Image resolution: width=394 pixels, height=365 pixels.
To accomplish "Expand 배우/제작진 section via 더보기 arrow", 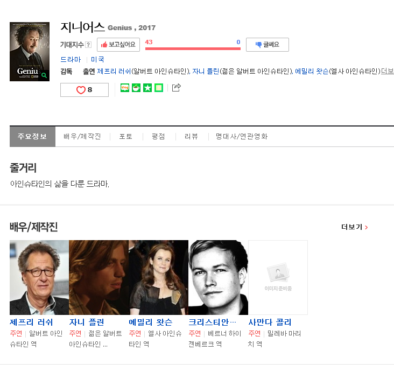I will tap(355, 227).
